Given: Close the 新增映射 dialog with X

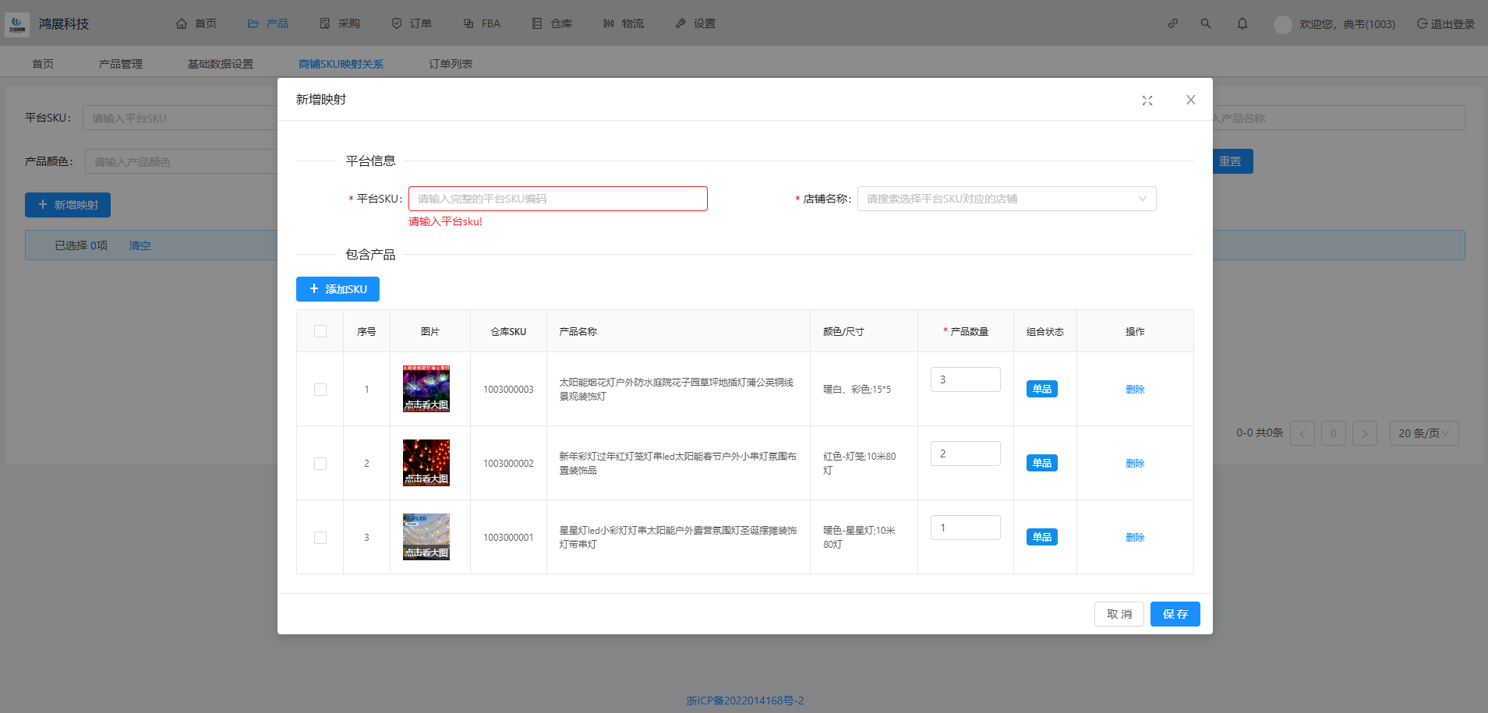Looking at the screenshot, I should click(1191, 100).
